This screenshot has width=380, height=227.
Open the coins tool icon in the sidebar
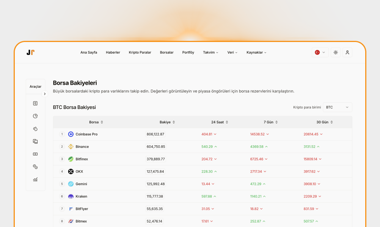pyautogui.click(x=35, y=166)
